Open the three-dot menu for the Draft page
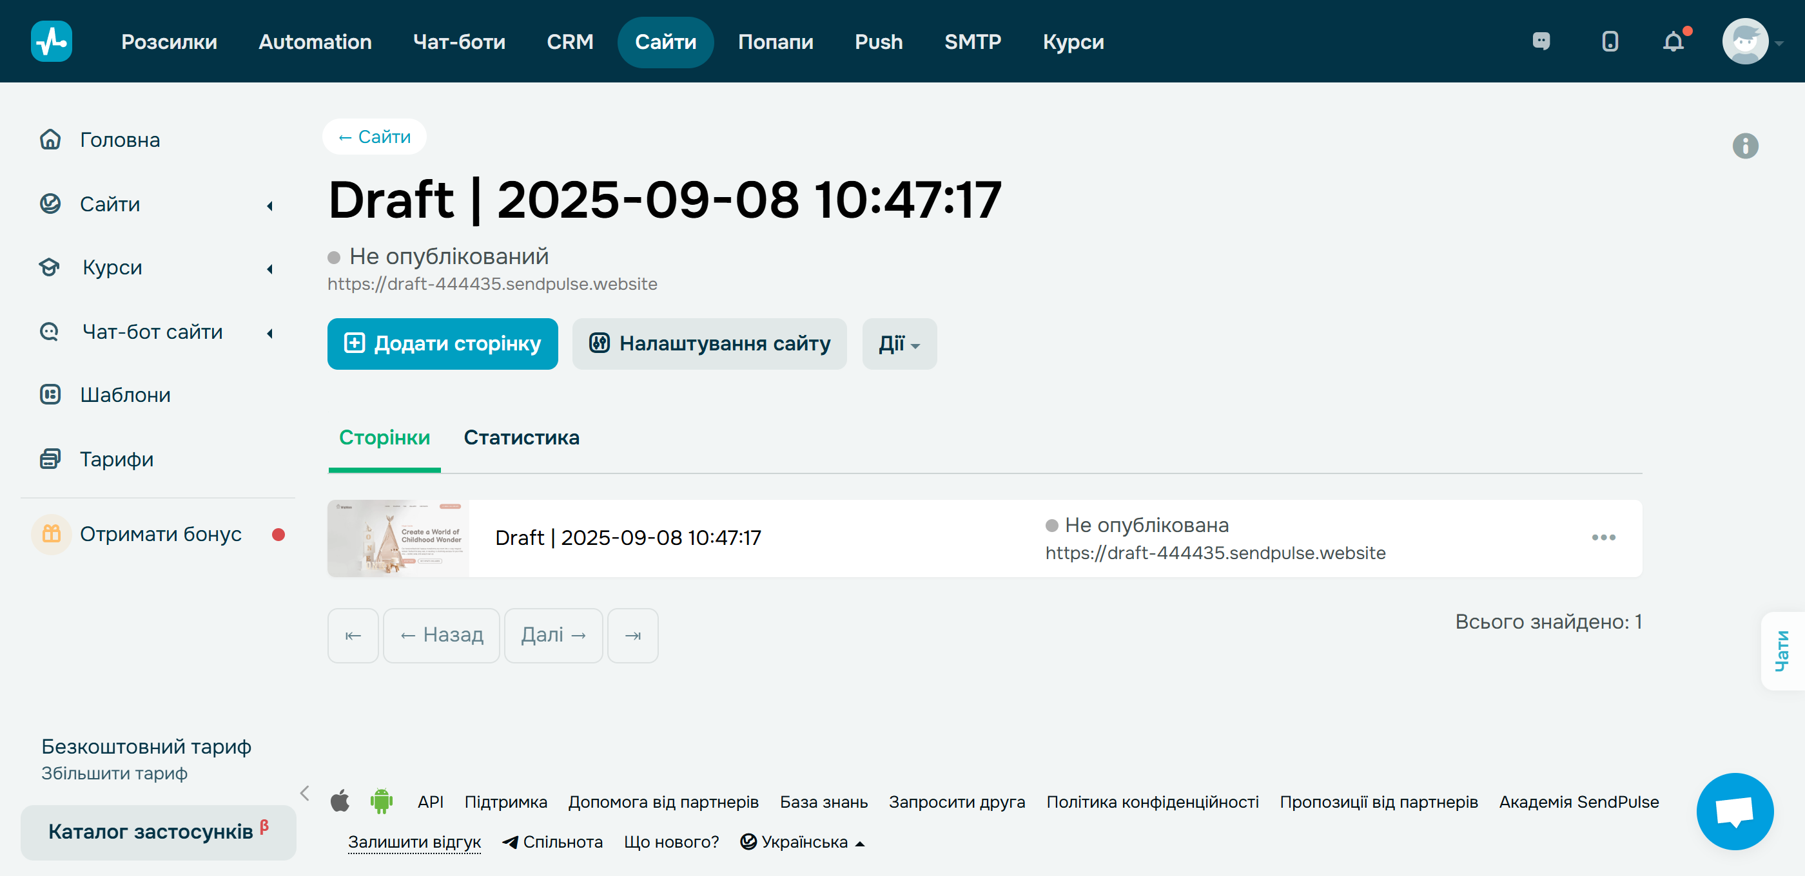 pos(1604,537)
